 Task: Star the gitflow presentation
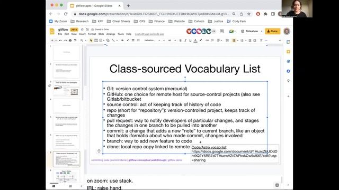(82, 30)
